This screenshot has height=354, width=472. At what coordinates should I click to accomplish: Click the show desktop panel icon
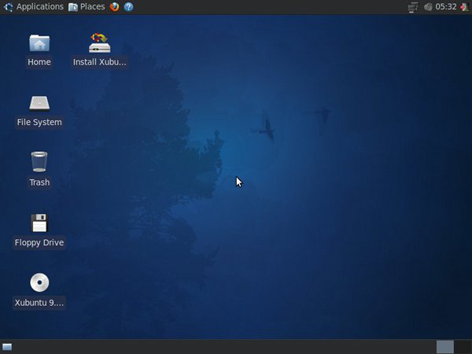[x=7, y=347]
